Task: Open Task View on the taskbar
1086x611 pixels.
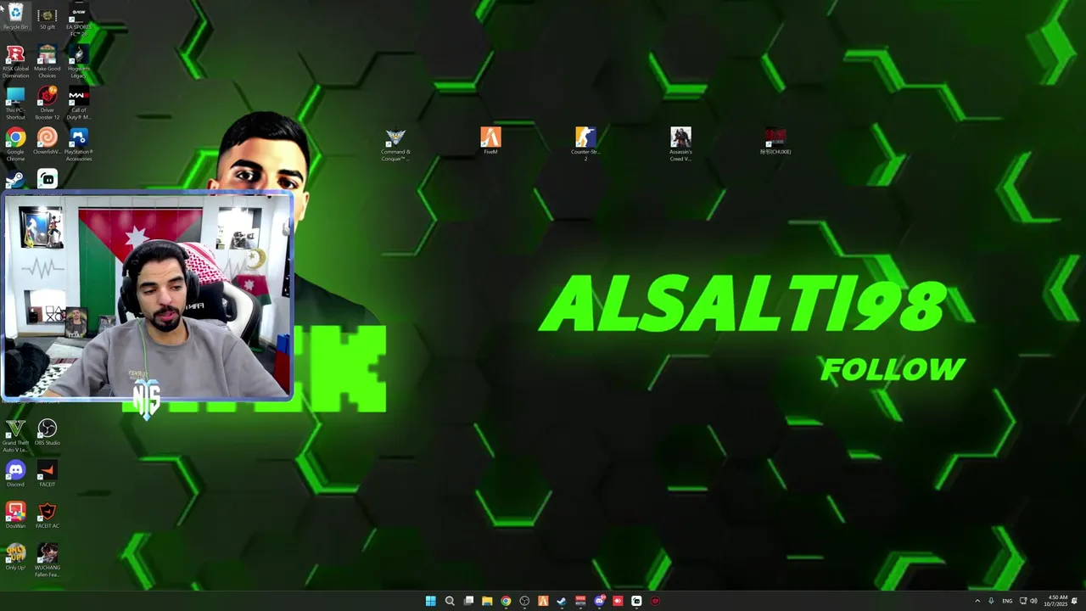Action: (x=468, y=601)
